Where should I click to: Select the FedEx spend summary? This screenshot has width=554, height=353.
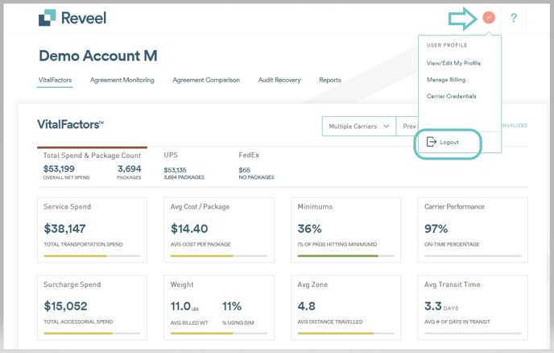tap(256, 166)
